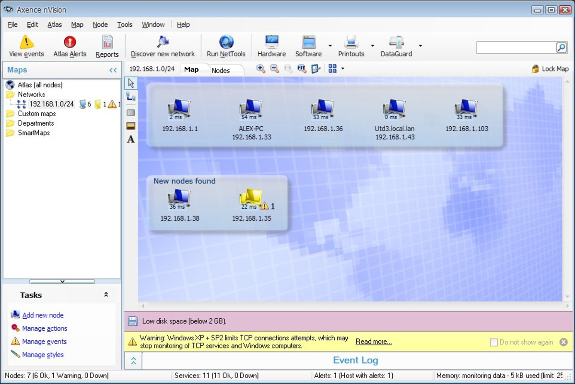Select the Custom maps folder
The width and height of the screenshot is (575, 384).
tap(36, 113)
